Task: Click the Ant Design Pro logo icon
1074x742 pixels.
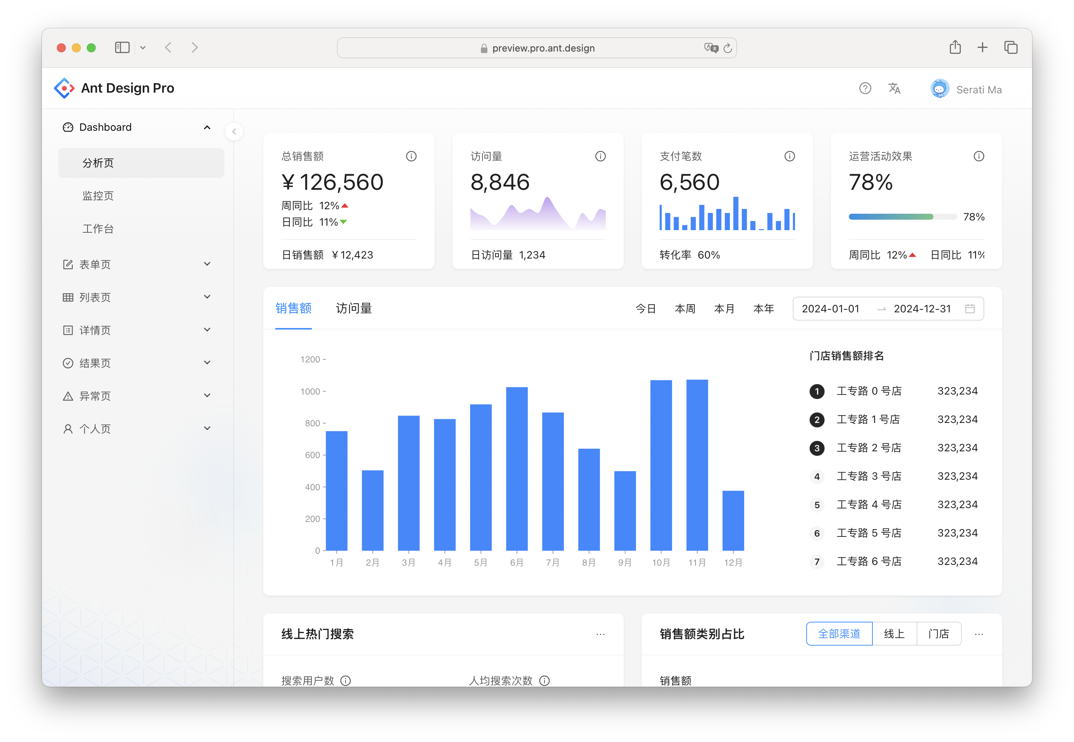Action: [64, 88]
